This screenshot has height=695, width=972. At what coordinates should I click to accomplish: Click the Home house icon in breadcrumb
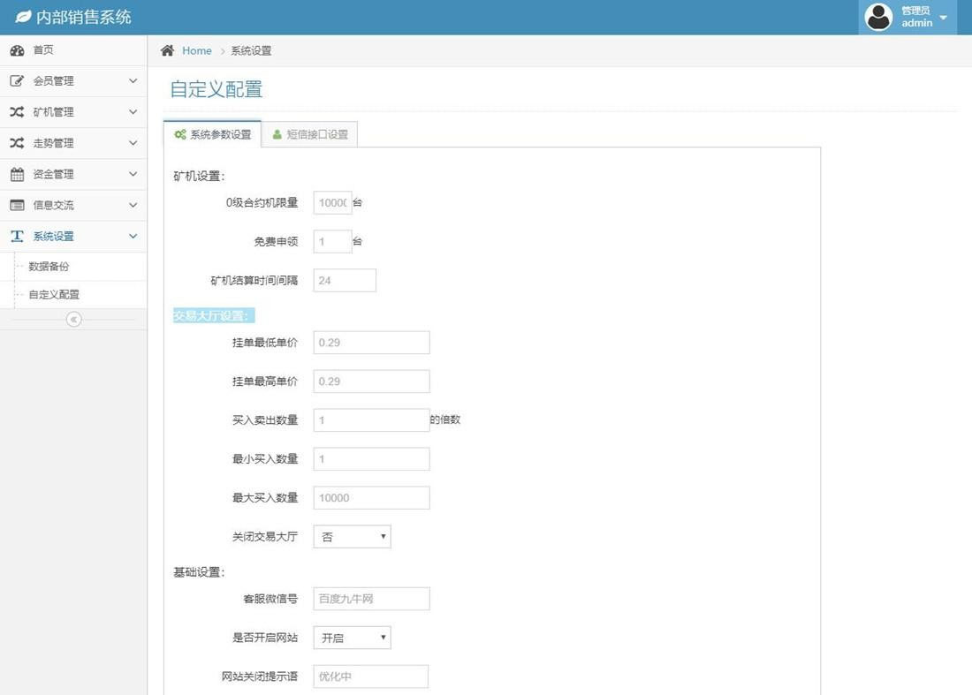click(167, 50)
